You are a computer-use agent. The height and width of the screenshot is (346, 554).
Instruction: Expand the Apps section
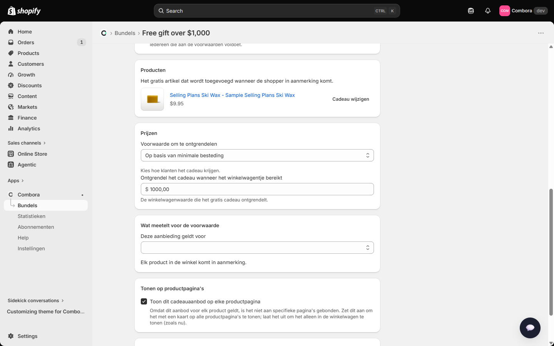click(x=16, y=181)
